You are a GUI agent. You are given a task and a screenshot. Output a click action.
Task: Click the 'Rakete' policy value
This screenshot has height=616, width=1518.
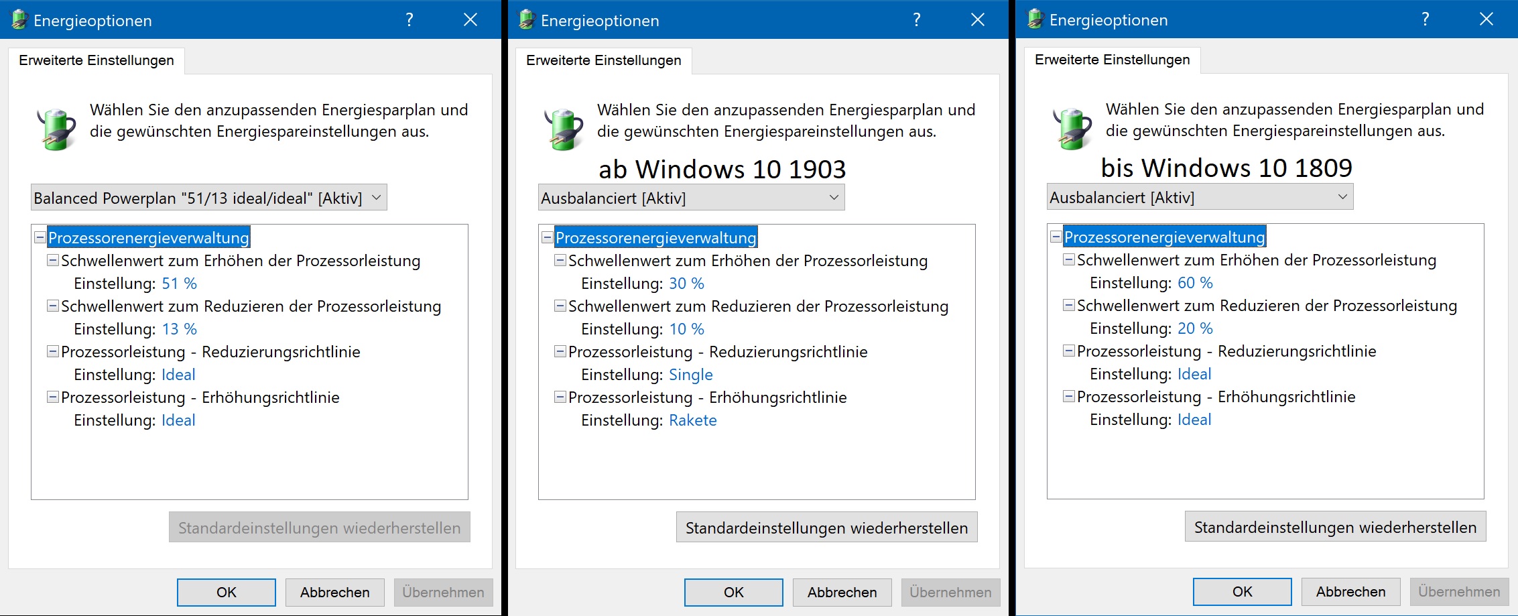(693, 420)
